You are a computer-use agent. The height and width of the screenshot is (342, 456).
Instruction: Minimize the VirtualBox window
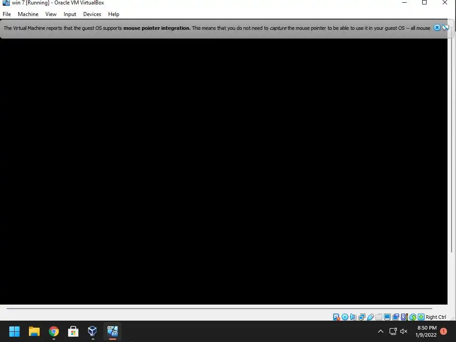click(x=404, y=3)
